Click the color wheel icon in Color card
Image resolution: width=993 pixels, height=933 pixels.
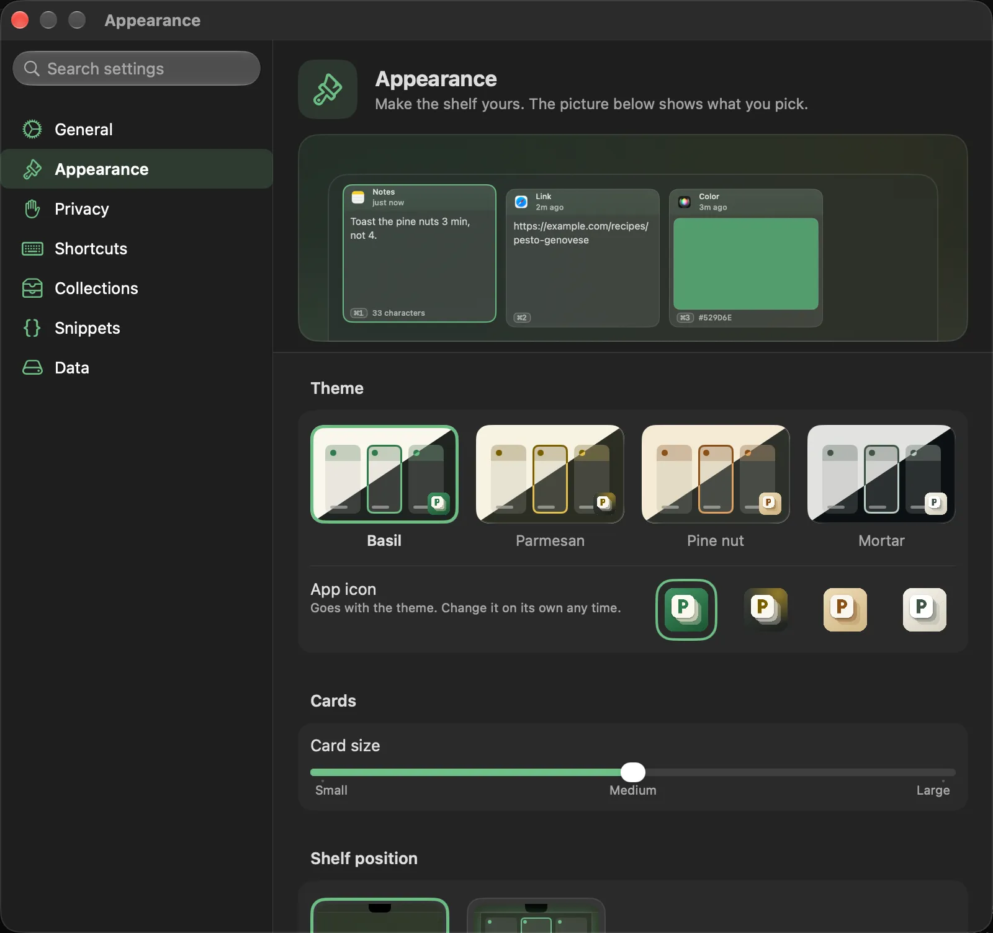[685, 202]
